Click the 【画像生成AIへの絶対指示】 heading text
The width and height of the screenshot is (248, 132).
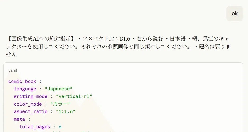coord(40,38)
